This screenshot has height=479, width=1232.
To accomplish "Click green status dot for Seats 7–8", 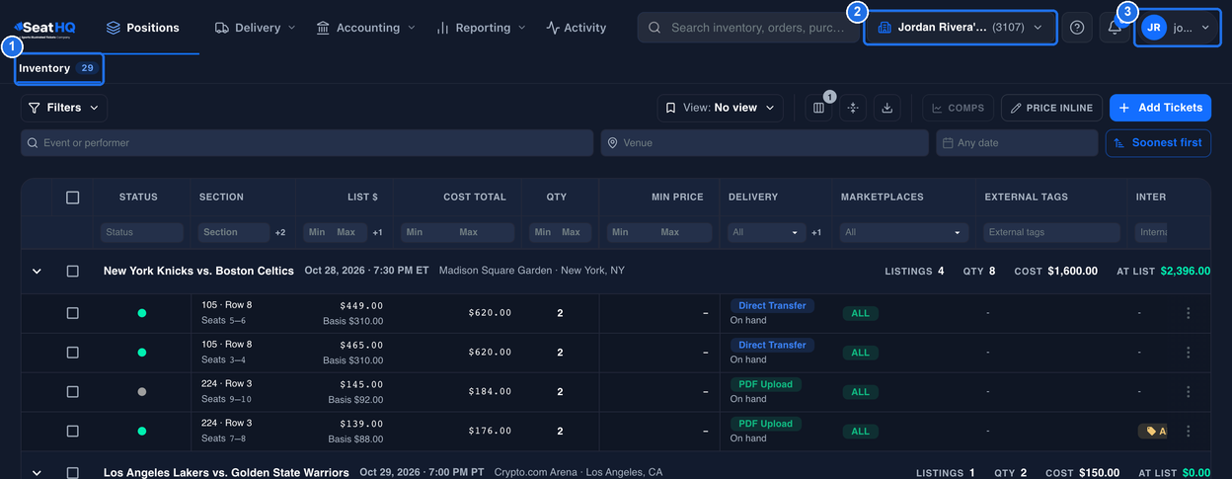I will click(142, 432).
